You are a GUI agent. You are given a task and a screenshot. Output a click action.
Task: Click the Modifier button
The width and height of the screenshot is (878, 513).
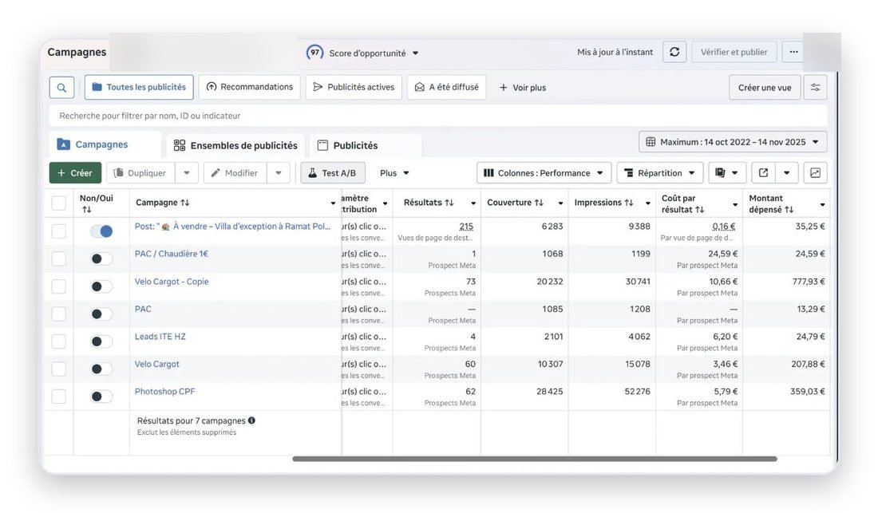235,173
